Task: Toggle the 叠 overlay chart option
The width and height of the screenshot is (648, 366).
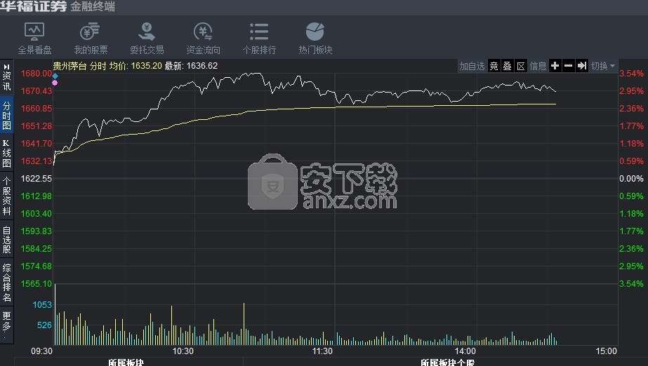Action: coord(507,66)
